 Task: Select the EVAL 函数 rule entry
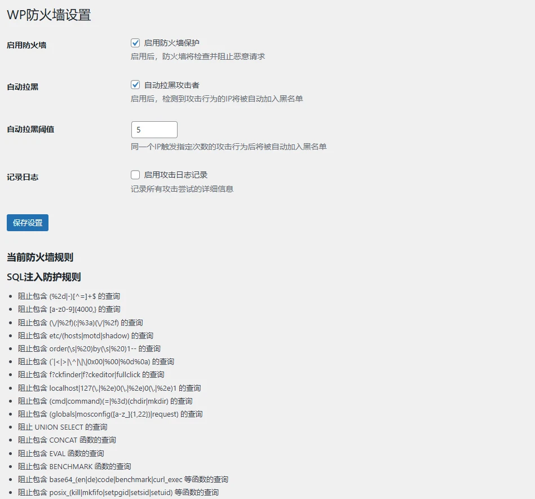click(x=61, y=453)
